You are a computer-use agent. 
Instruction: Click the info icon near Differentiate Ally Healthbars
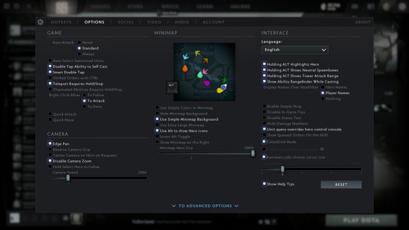322,148
